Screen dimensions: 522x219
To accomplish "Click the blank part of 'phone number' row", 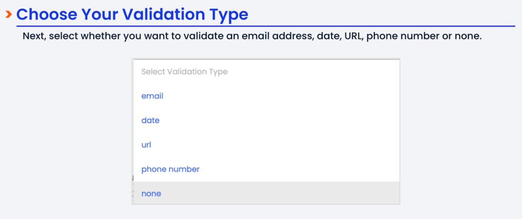I will (x=308, y=169).
